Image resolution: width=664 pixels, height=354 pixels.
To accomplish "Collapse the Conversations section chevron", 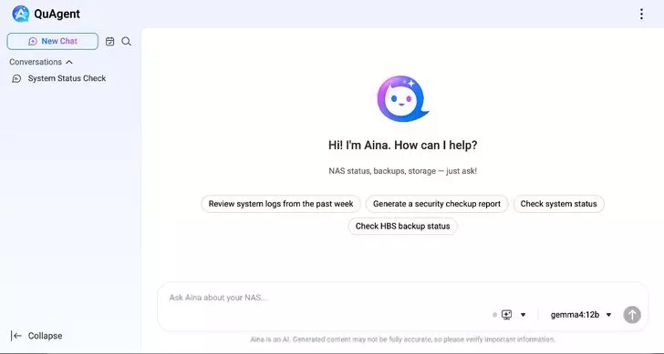I will point(69,62).
